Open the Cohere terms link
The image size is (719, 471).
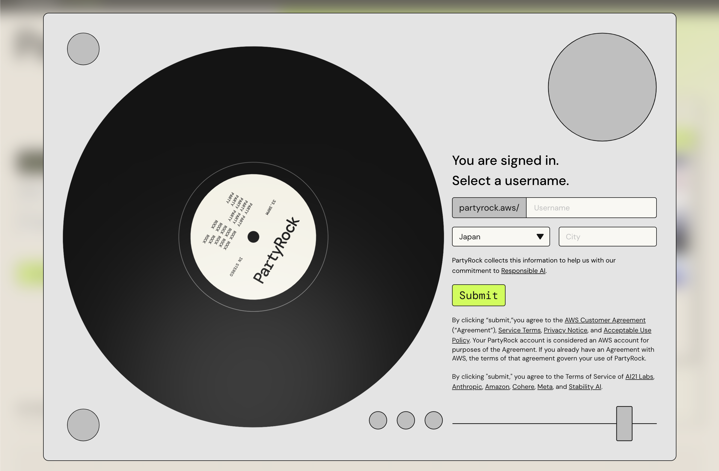click(x=523, y=387)
